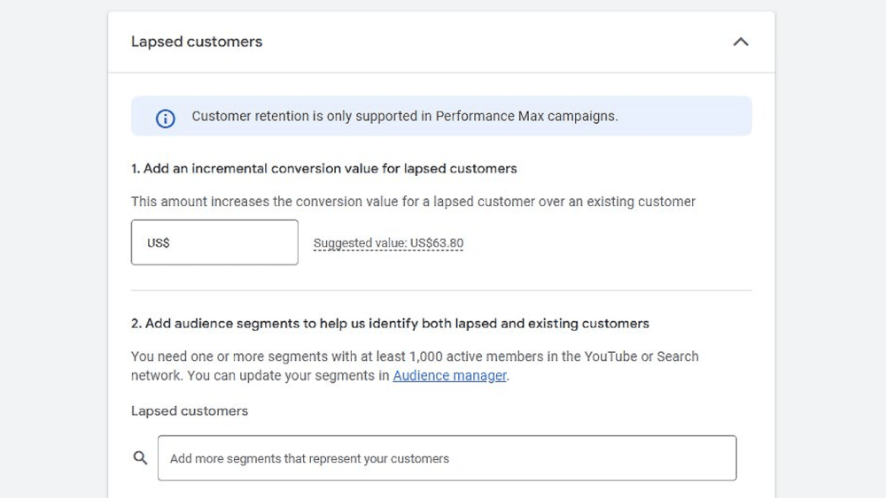Open the Audience manager link

[x=450, y=376]
